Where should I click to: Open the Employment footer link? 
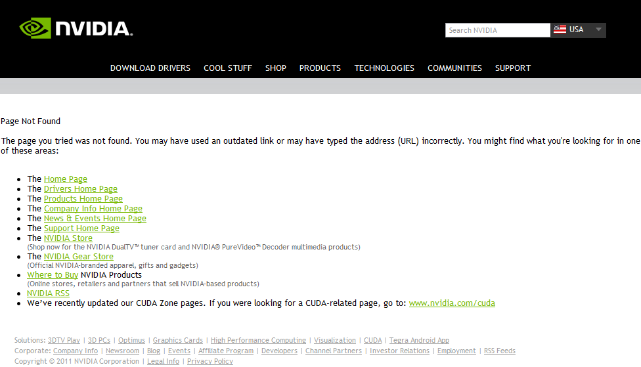pyautogui.click(x=456, y=351)
